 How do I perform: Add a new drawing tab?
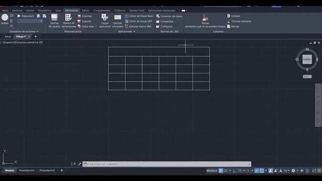click(36, 37)
